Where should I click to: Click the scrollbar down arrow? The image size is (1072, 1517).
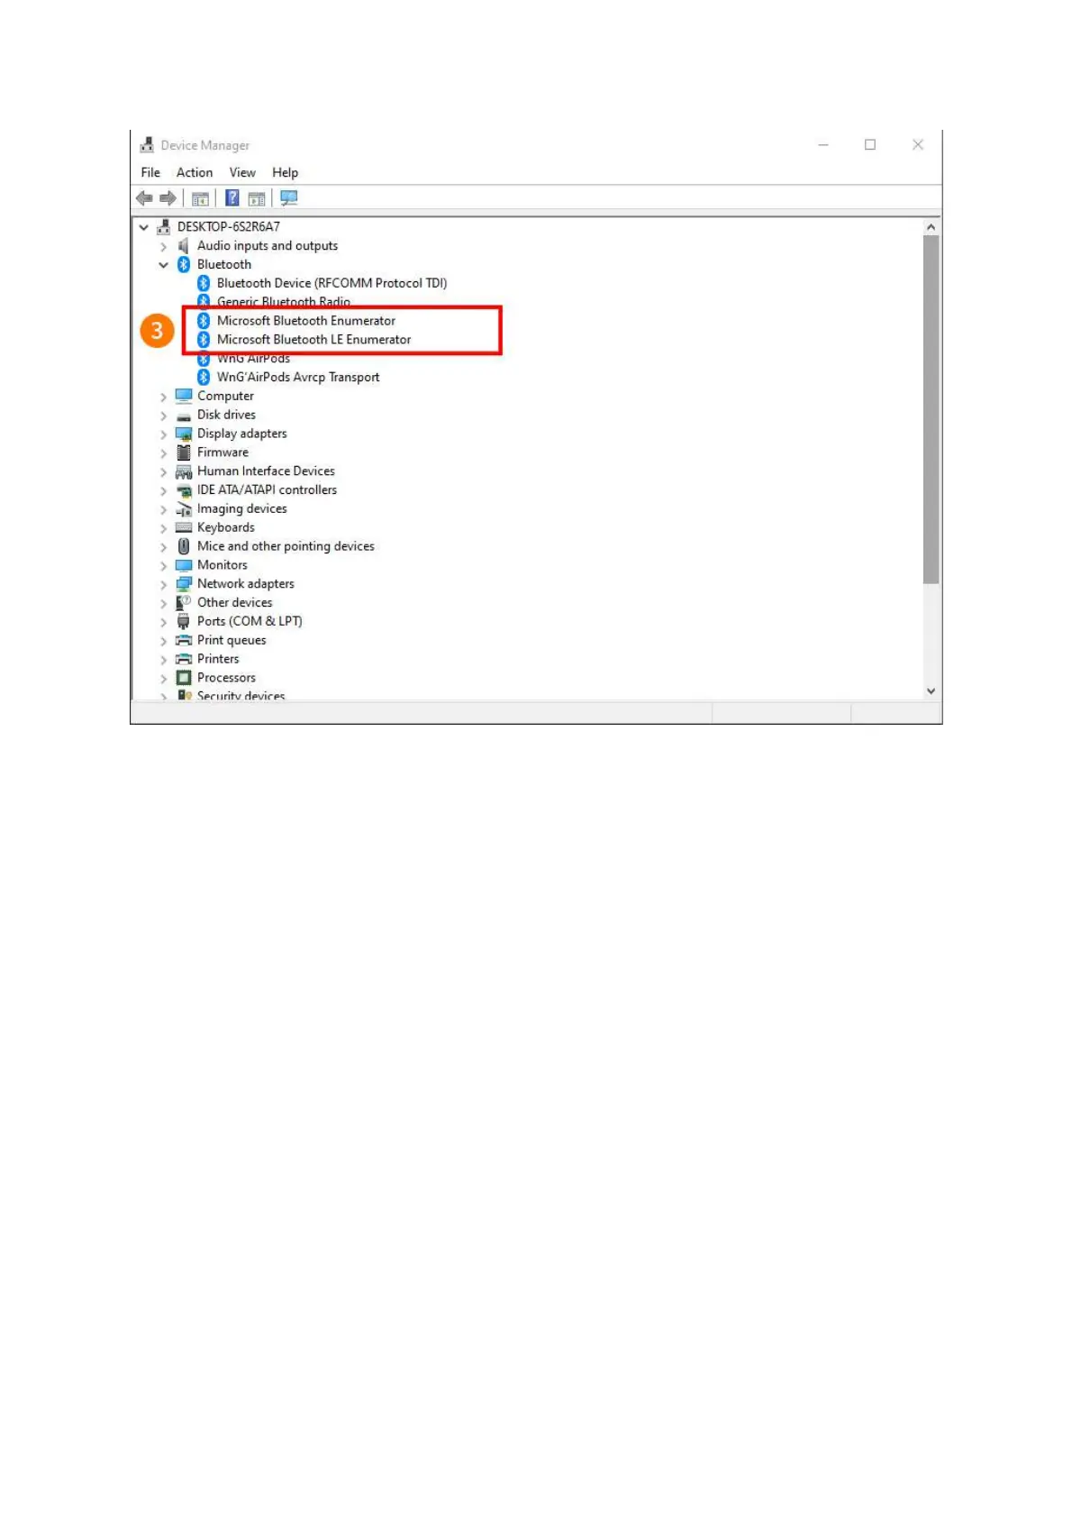[x=931, y=691]
